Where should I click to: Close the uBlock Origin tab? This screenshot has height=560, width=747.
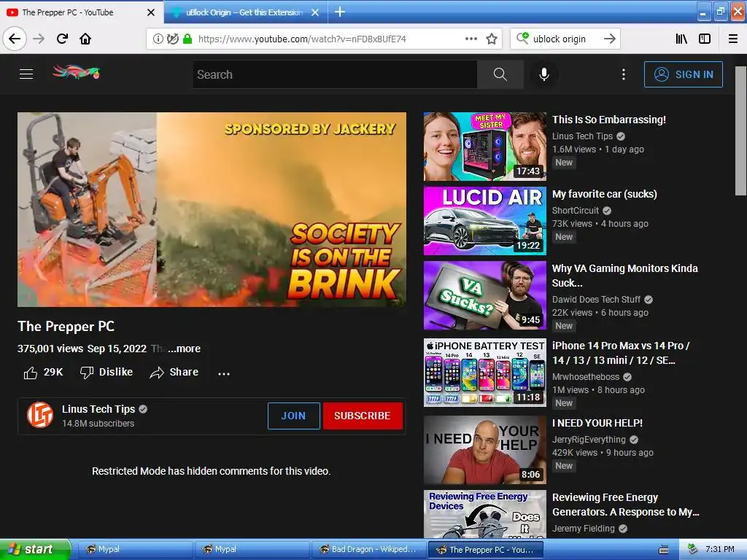pyautogui.click(x=315, y=12)
